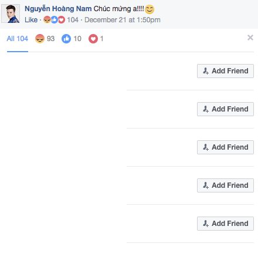This screenshot has height=277, width=258.
Task: Like the comment via the Like link
Action: click(x=31, y=20)
